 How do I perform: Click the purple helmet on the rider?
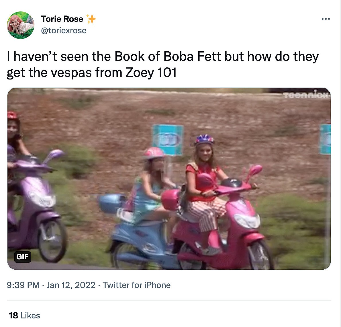[x=204, y=140]
